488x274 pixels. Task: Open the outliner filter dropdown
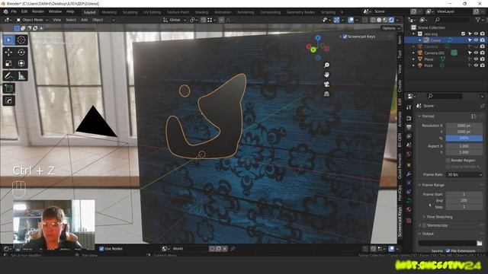(480, 20)
